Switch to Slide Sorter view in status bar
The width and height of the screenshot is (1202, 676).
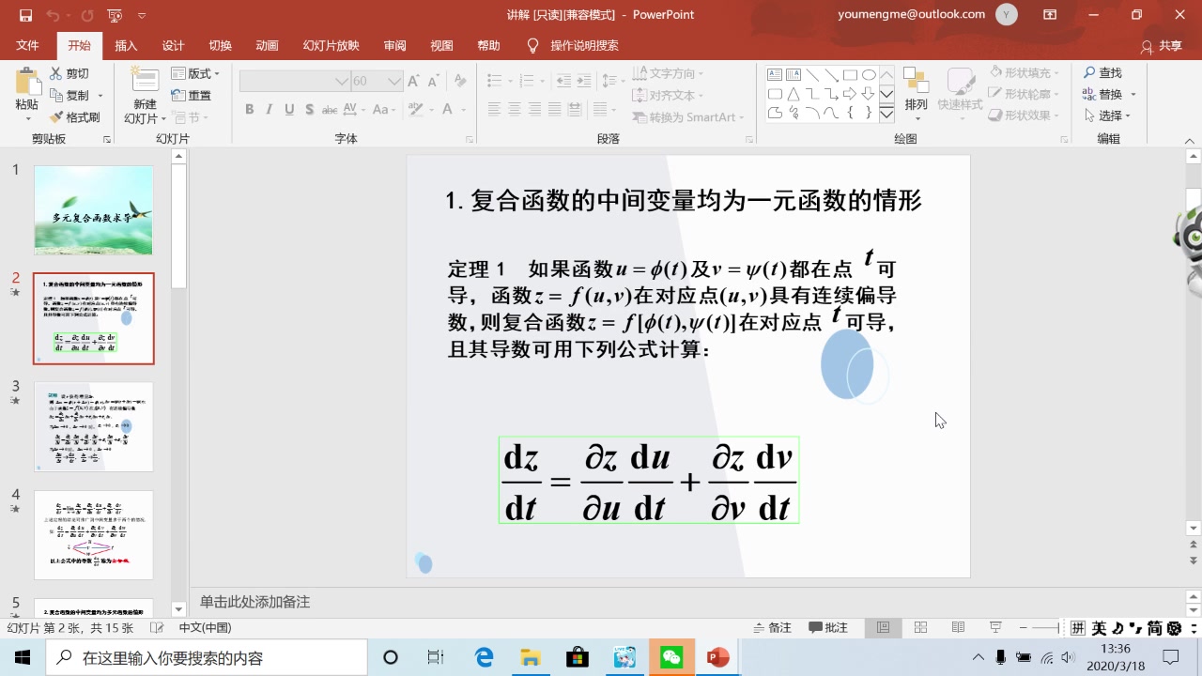(x=920, y=627)
